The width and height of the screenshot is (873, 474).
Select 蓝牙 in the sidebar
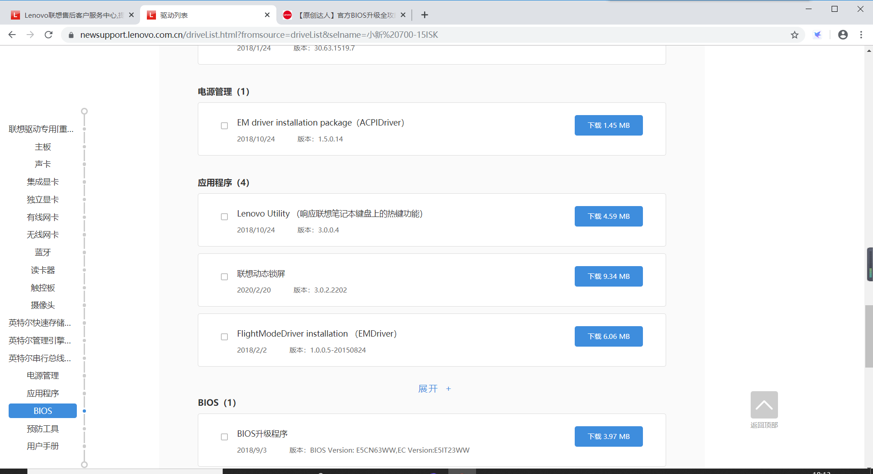click(43, 252)
